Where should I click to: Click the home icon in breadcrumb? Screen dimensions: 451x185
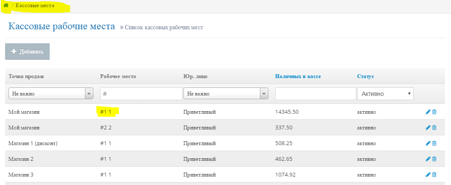tap(6, 6)
